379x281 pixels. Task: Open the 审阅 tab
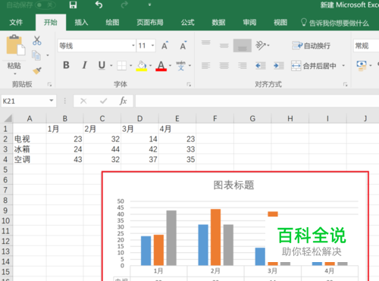(249, 23)
